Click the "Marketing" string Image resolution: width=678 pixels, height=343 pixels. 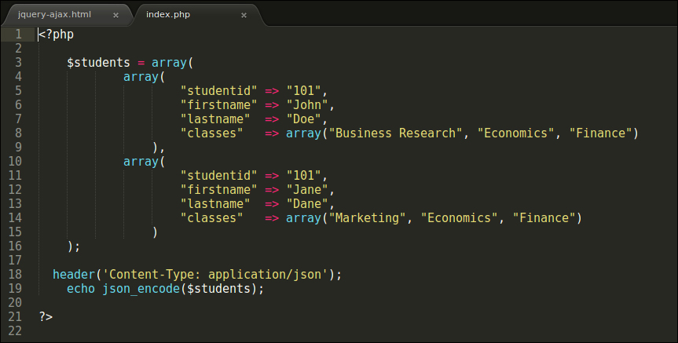(367, 217)
